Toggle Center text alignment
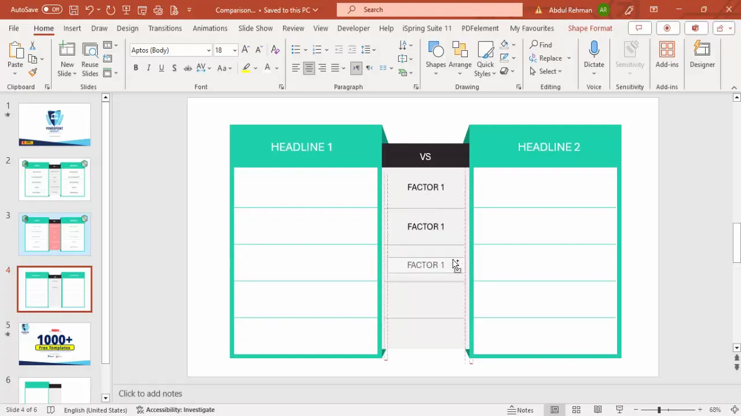Screen dimensions: 741x416 [309, 68]
